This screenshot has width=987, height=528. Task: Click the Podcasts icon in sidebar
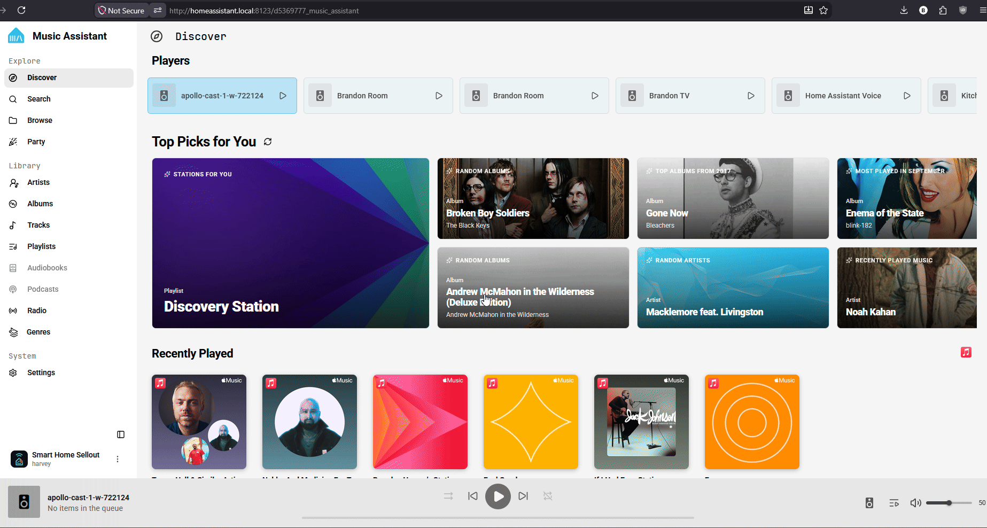13,289
